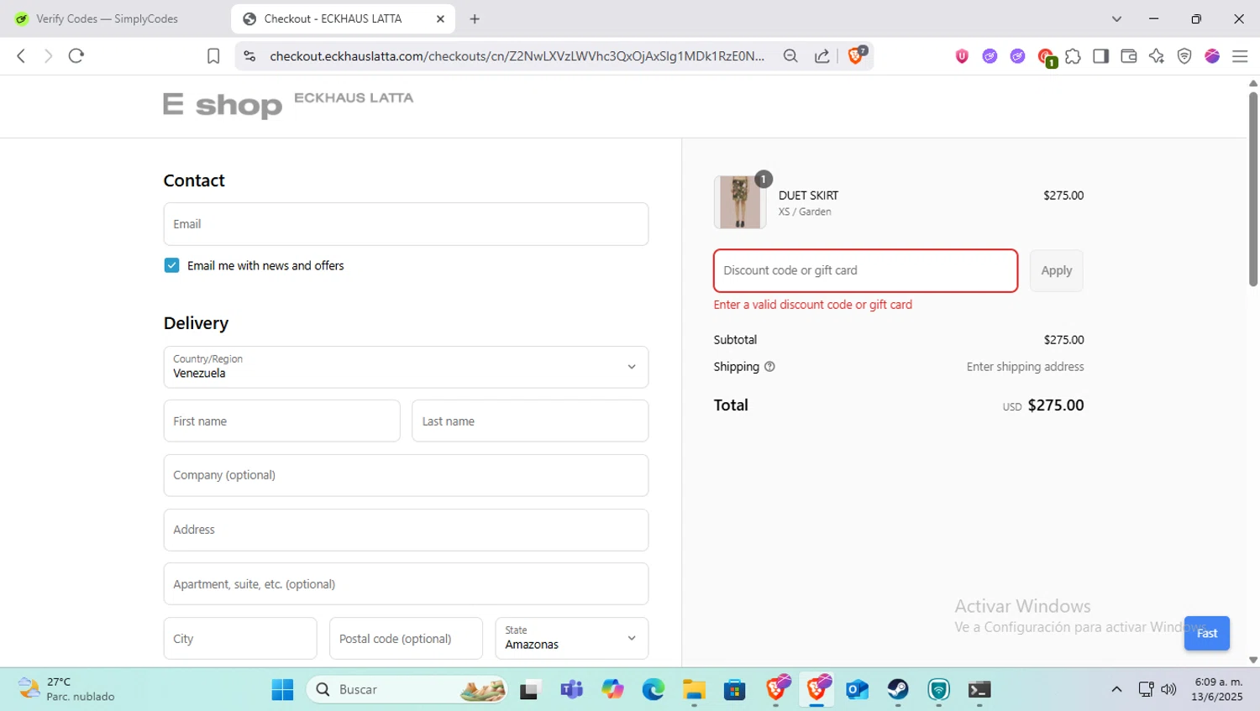The width and height of the screenshot is (1260, 711).
Task: Open the purple U extension icon
Action: (x=962, y=56)
